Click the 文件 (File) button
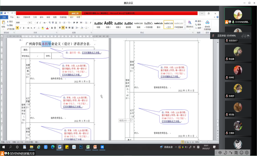Image resolution: width=257 pixels, height=156 pixels. 4,17
